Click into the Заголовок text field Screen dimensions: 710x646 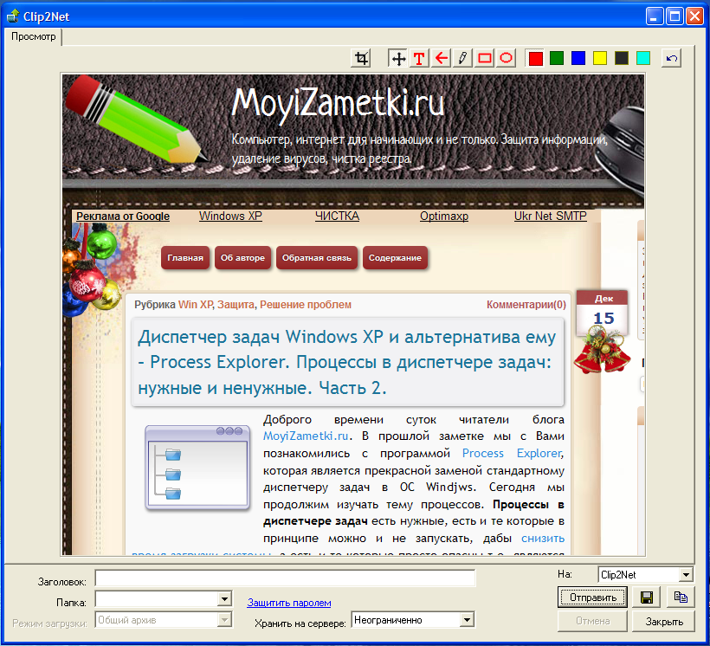[x=285, y=578]
